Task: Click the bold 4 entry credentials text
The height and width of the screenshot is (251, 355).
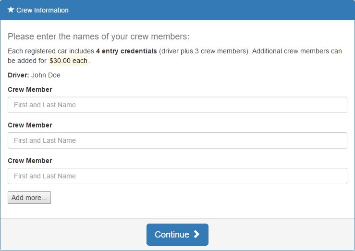Action: point(126,51)
